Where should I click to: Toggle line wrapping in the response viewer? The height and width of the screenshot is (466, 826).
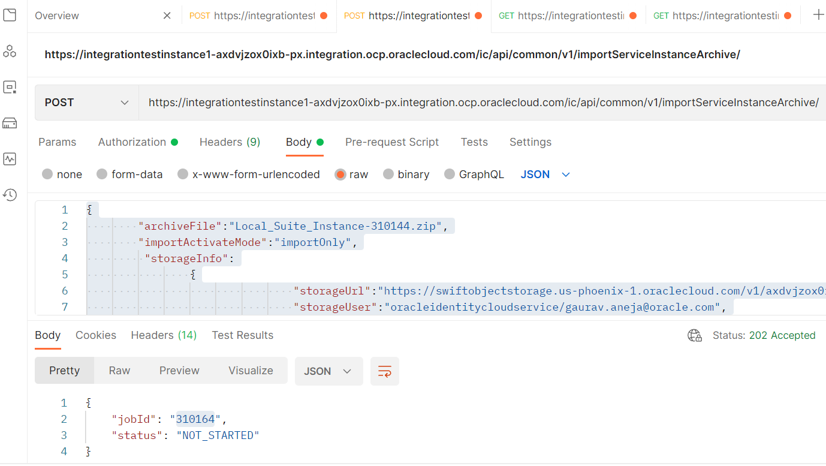[384, 371]
